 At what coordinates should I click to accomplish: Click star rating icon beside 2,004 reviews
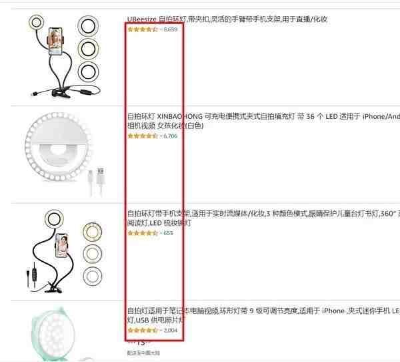[x=143, y=331]
